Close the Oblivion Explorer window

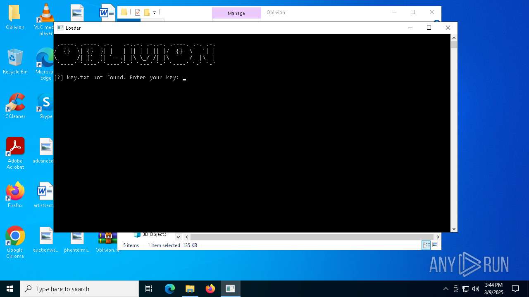coord(432,12)
